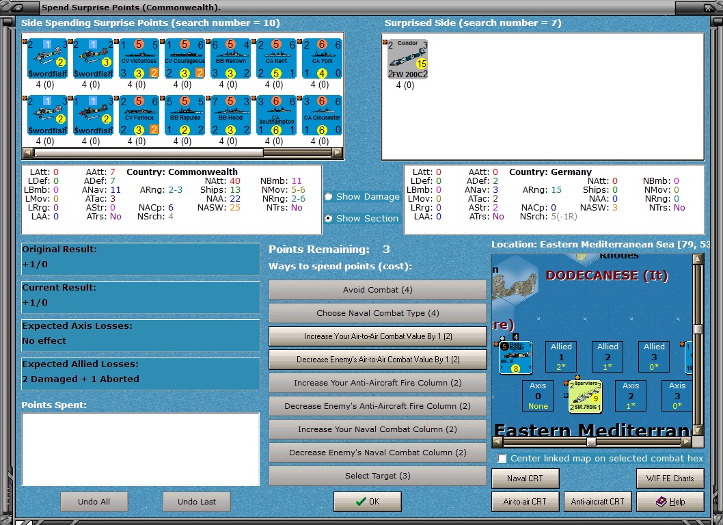Click the Undo Last button
The image size is (723, 525).
(197, 502)
